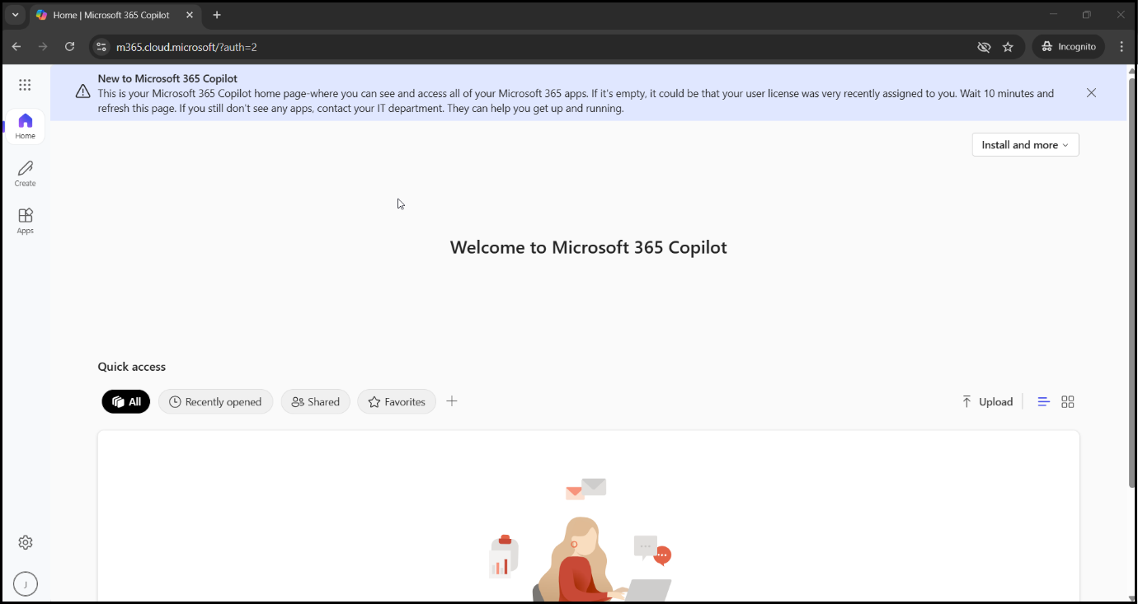1138x604 pixels.
Task: Open Apps from the left sidebar
Action: 26,220
